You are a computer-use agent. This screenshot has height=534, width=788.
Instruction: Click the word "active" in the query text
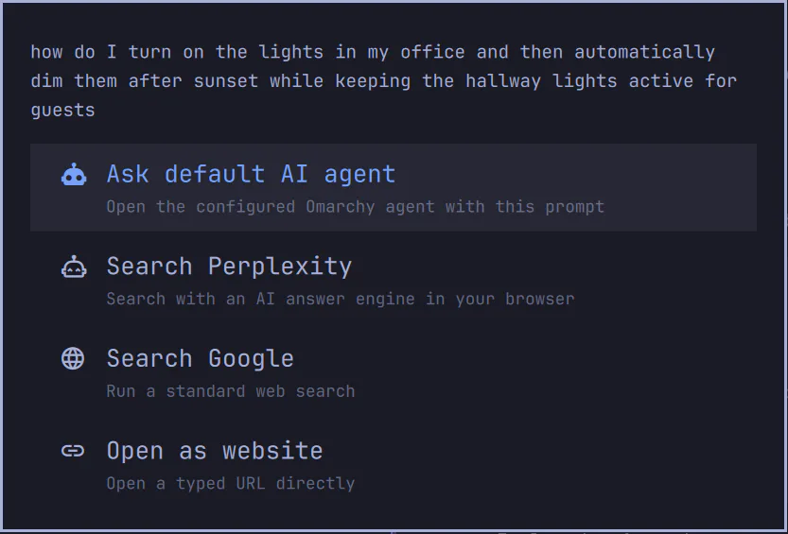click(x=661, y=80)
